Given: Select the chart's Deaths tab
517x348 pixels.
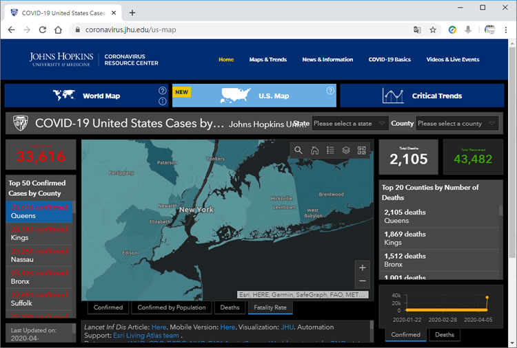Looking at the screenshot, I should (445, 334).
